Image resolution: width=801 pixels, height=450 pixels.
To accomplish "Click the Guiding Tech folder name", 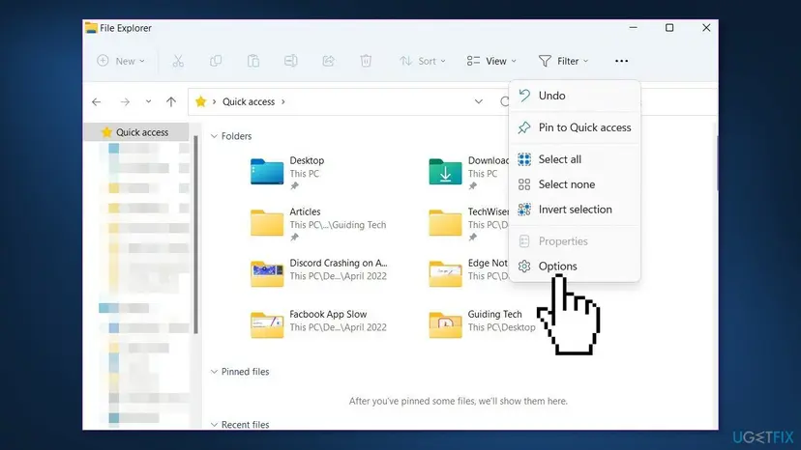I will (x=494, y=314).
